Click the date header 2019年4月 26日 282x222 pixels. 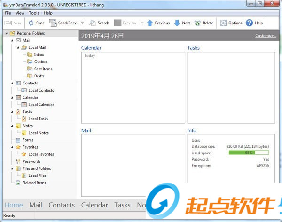[x=102, y=36]
